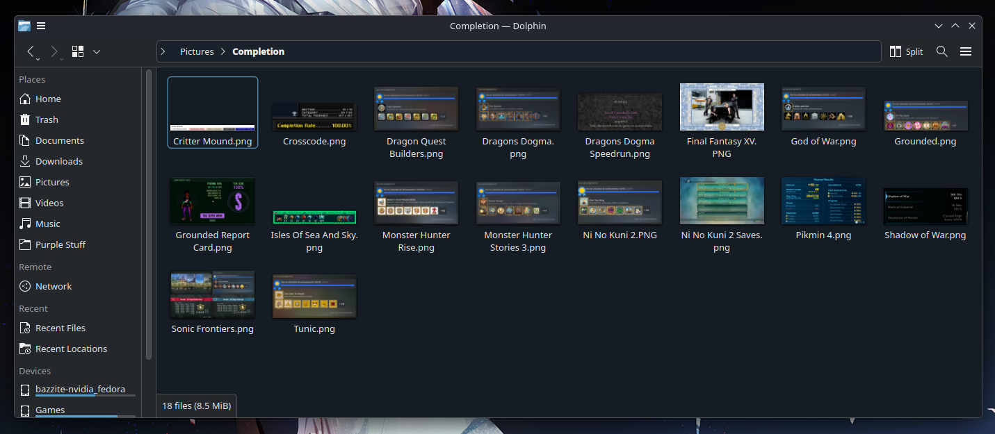995x434 pixels.
Task: Select God of War.png thumbnail
Action: tap(823, 108)
